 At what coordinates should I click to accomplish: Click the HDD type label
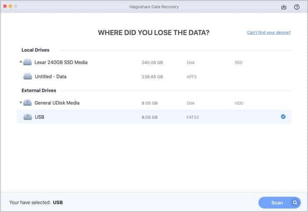pos(239,103)
